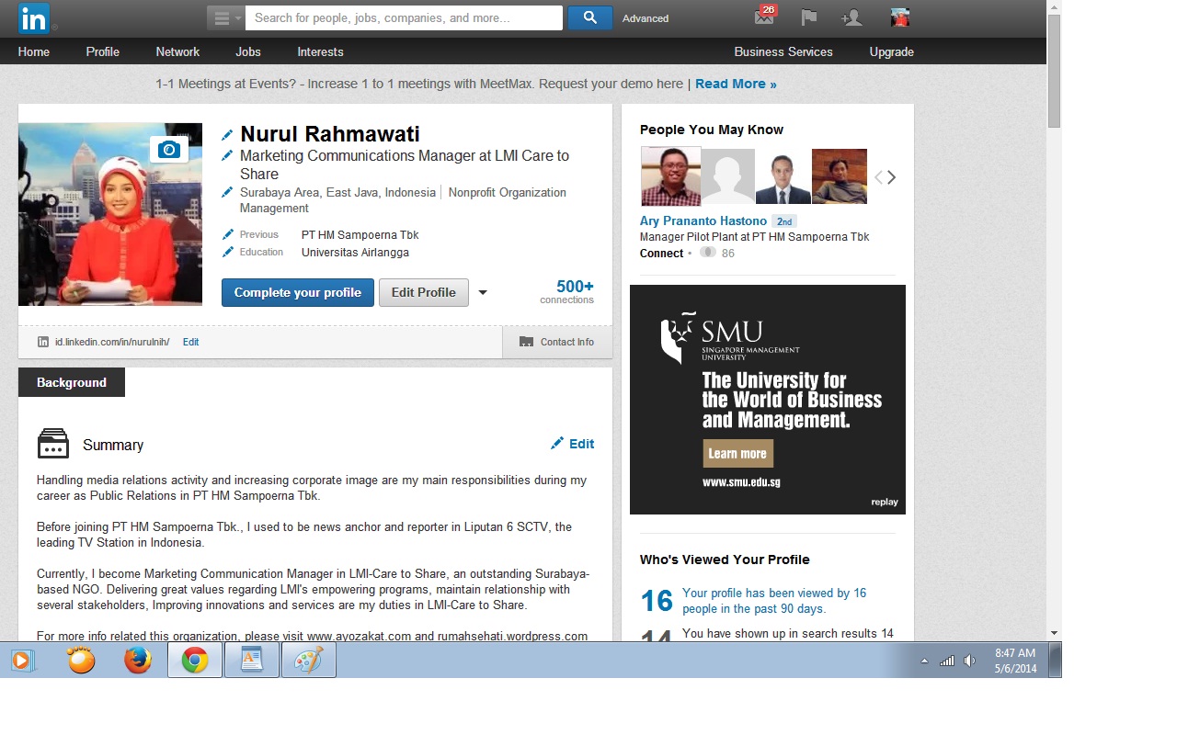Click the blue search magnifier button
The height and width of the screenshot is (735, 1177).
[589, 17]
